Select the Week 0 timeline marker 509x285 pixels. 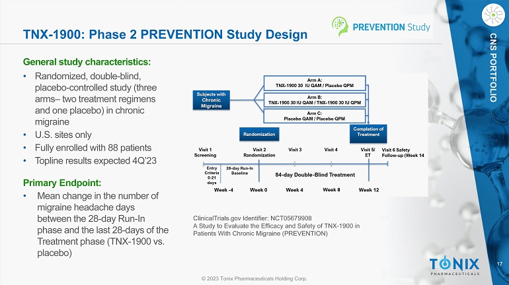pos(258,190)
